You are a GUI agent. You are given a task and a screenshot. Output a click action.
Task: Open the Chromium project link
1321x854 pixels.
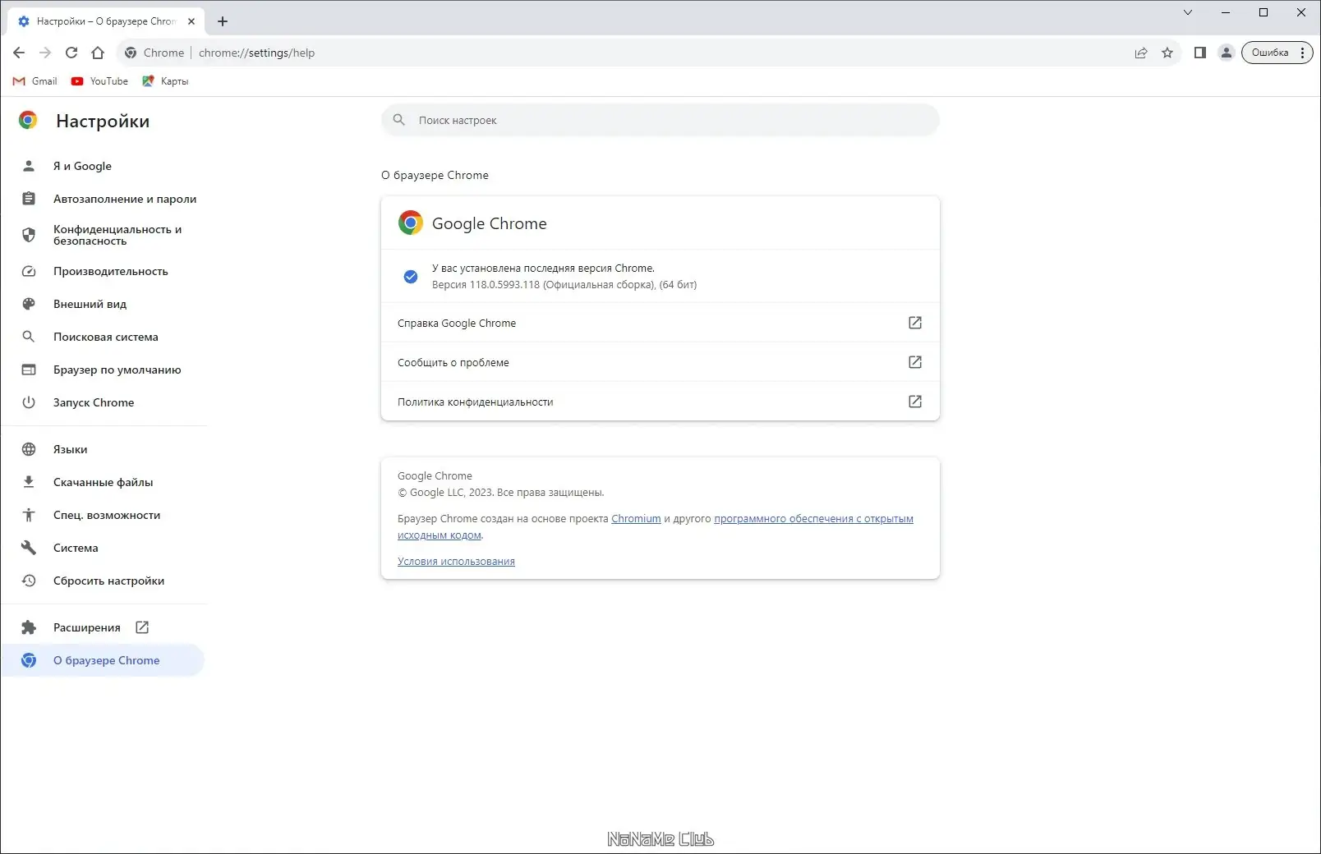[636, 519]
